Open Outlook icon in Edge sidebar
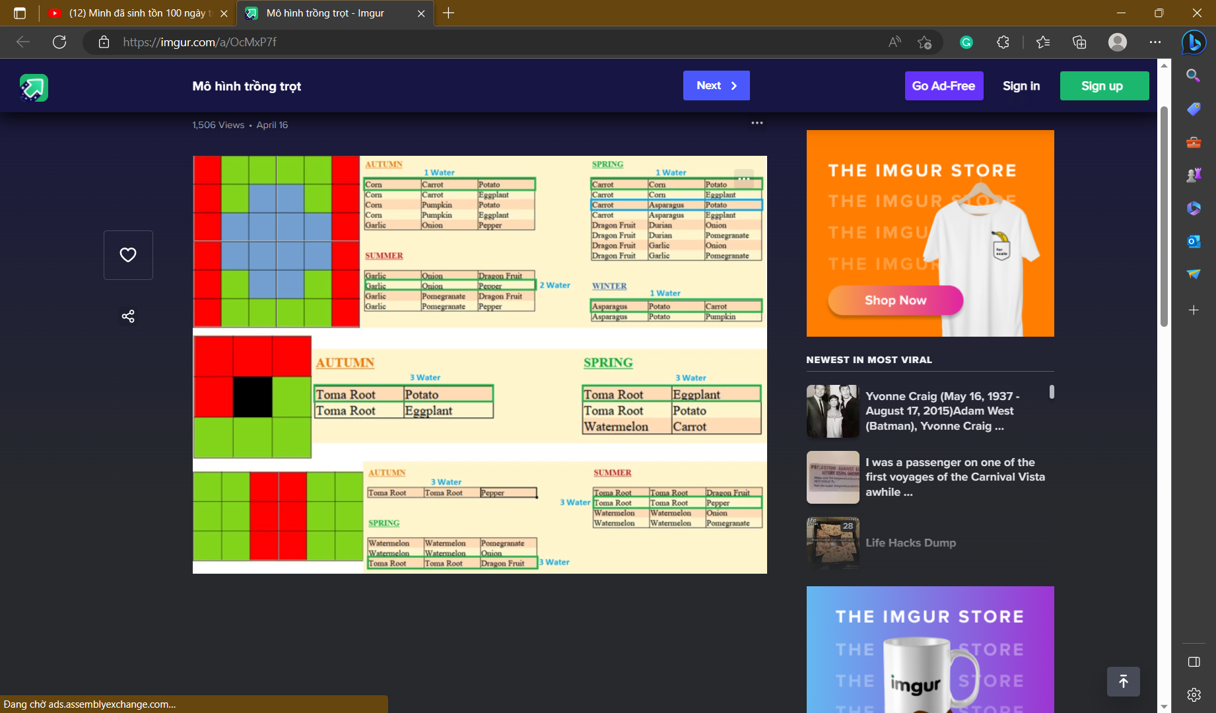This screenshot has height=713, width=1216. click(1194, 242)
